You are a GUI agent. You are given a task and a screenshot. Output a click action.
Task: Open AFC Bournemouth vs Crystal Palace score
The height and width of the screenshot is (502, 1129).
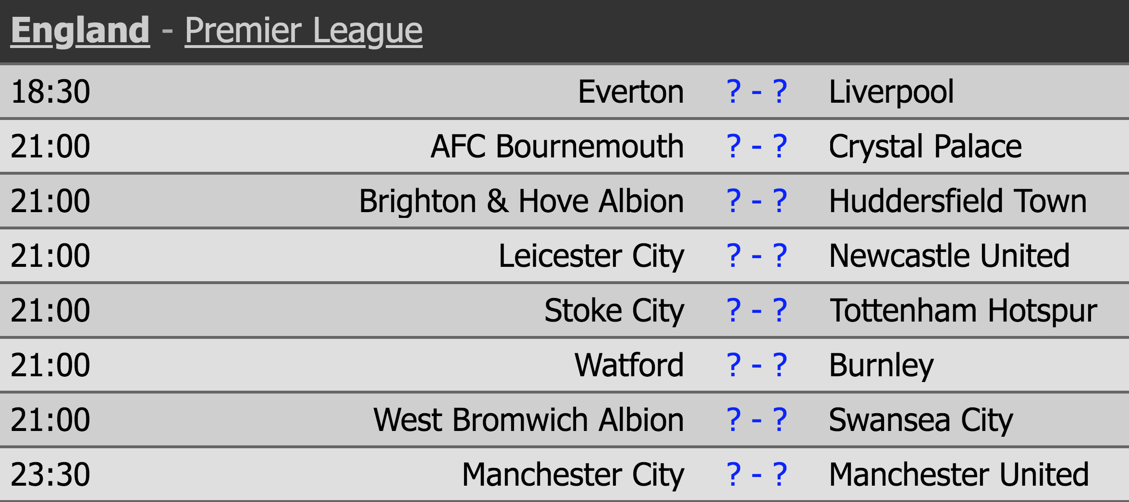click(757, 146)
